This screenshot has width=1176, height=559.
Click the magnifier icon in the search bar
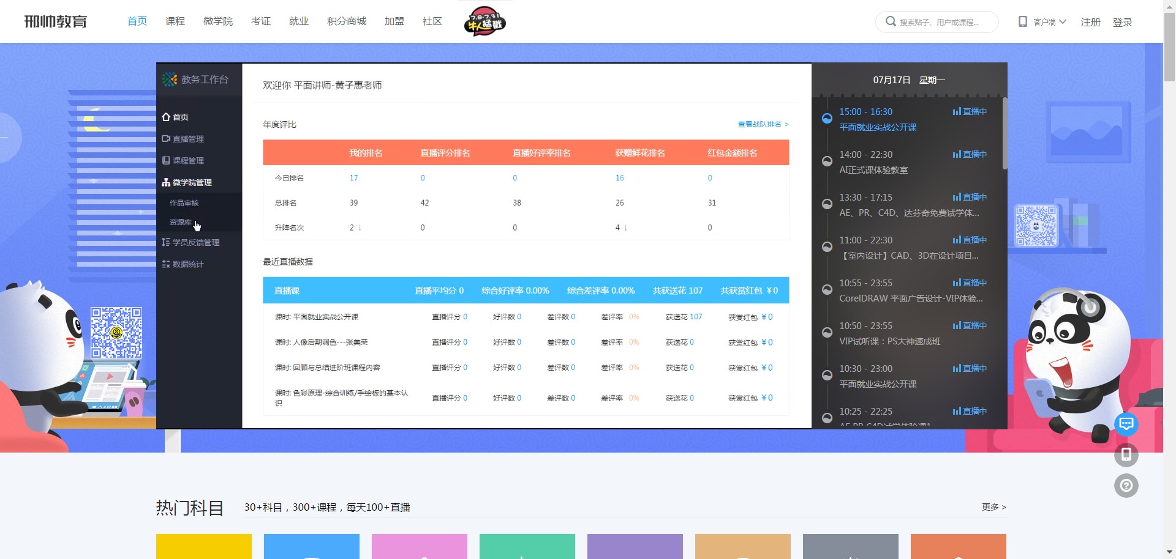[890, 21]
